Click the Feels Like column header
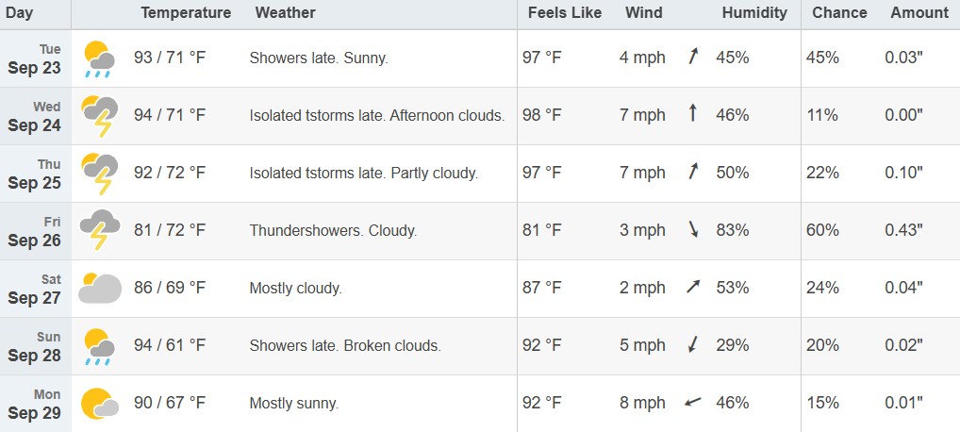The width and height of the screenshot is (960, 432). tap(565, 13)
